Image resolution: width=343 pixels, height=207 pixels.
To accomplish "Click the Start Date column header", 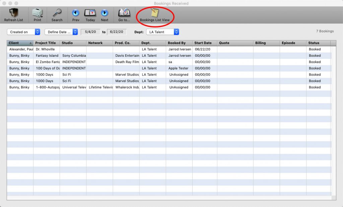I will click(204, 43).
